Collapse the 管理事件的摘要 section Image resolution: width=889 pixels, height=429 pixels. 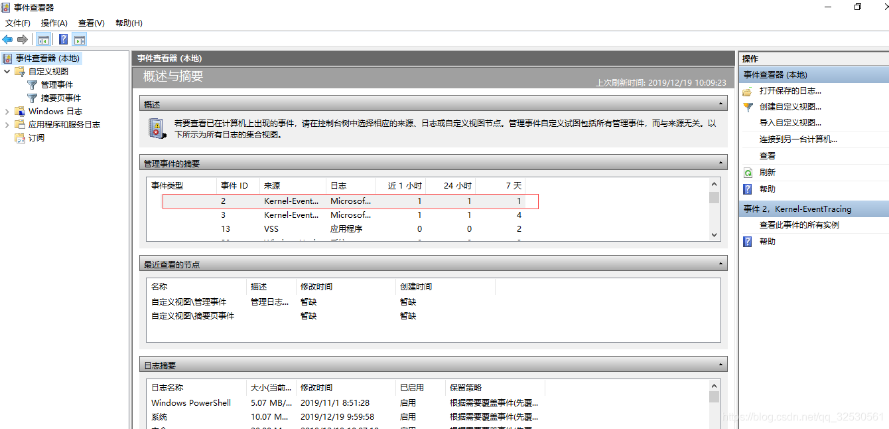tap(721, 163)
